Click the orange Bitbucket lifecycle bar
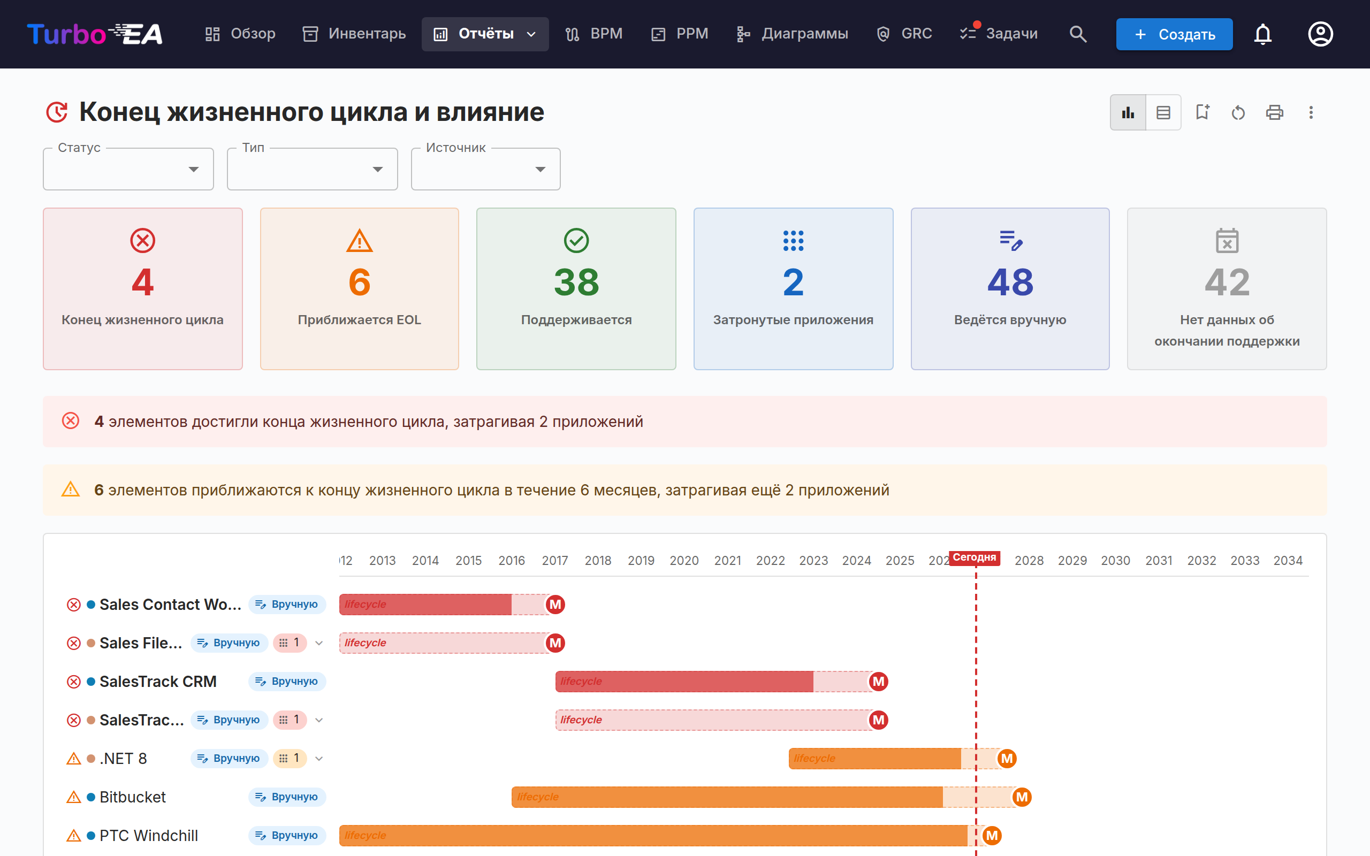This screenshot has height=856, width=1370. point(727,797)
